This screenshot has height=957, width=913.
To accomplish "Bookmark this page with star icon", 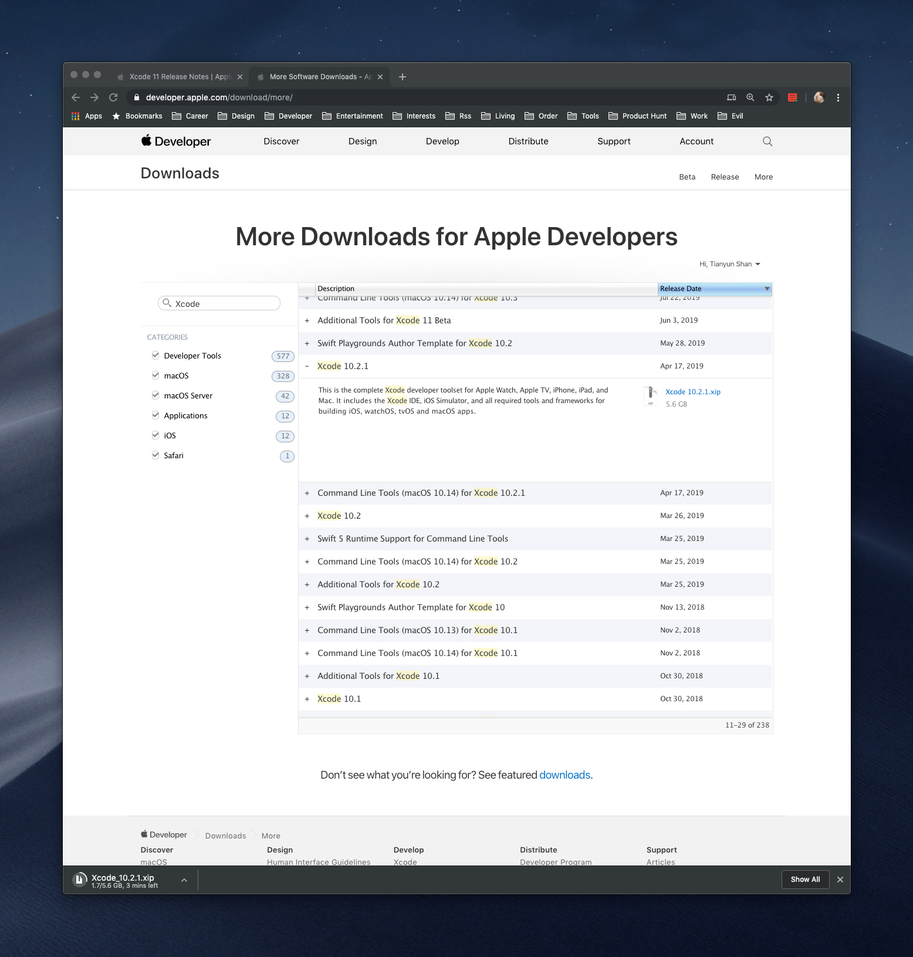I will tap(769, 97).
